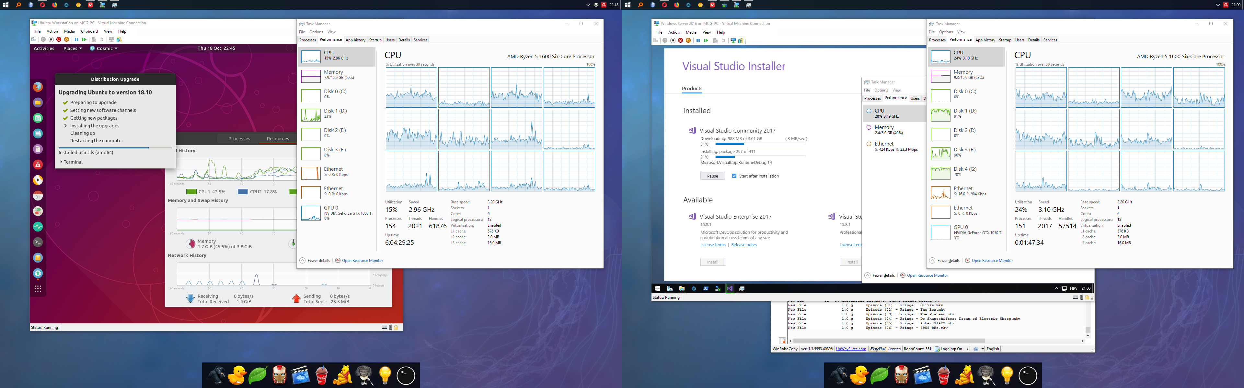Open help dropdown arrow in WinRoboCopy status bar
The image size is (1244, 388).
[x=983, y=349]
